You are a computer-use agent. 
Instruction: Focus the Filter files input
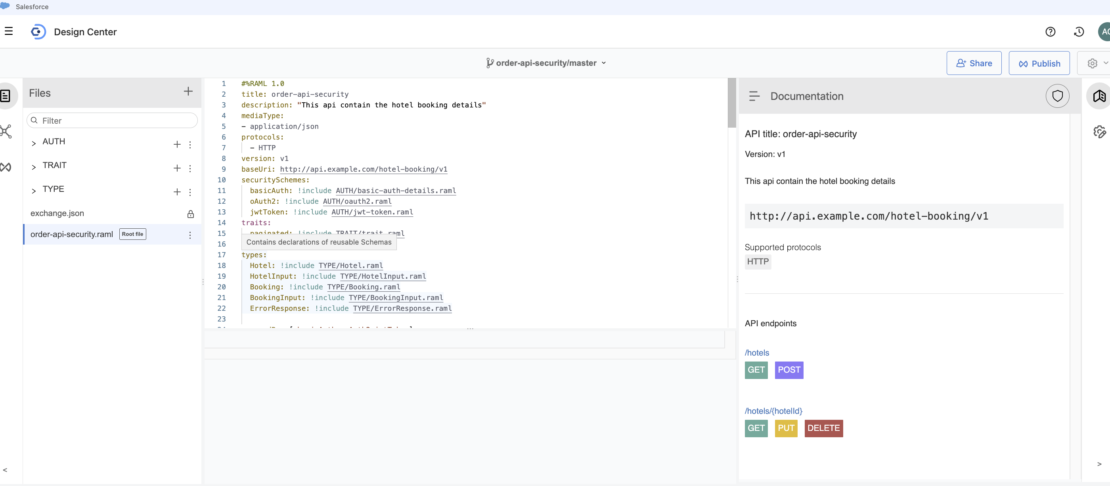tap(112, 121)
